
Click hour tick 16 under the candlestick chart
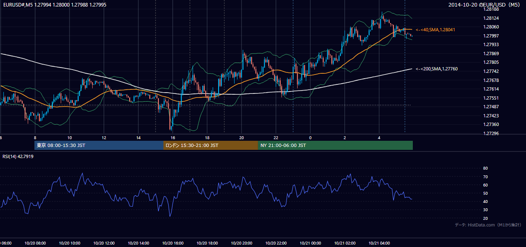[x=173, y=138]
